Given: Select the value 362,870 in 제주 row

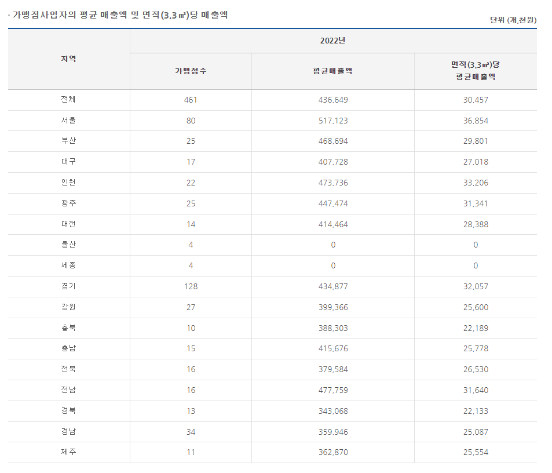Looking at the screenshot, I should (x=333, y=452).
